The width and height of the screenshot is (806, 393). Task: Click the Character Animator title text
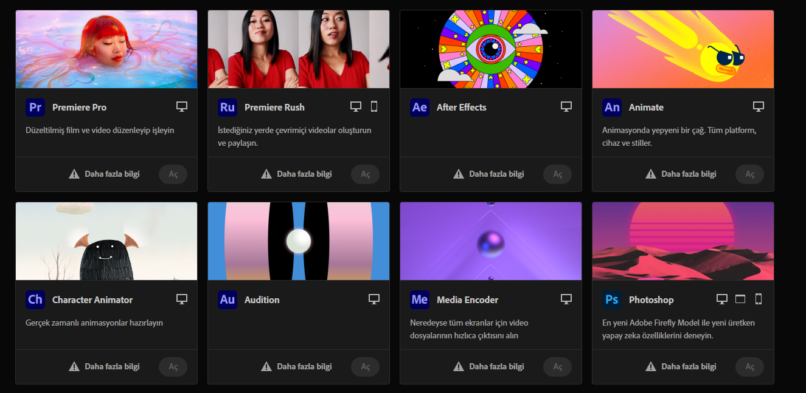click(x=92, y=299)
